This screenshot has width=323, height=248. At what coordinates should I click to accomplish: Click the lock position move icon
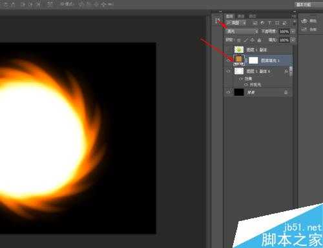[x=253, y=40]
